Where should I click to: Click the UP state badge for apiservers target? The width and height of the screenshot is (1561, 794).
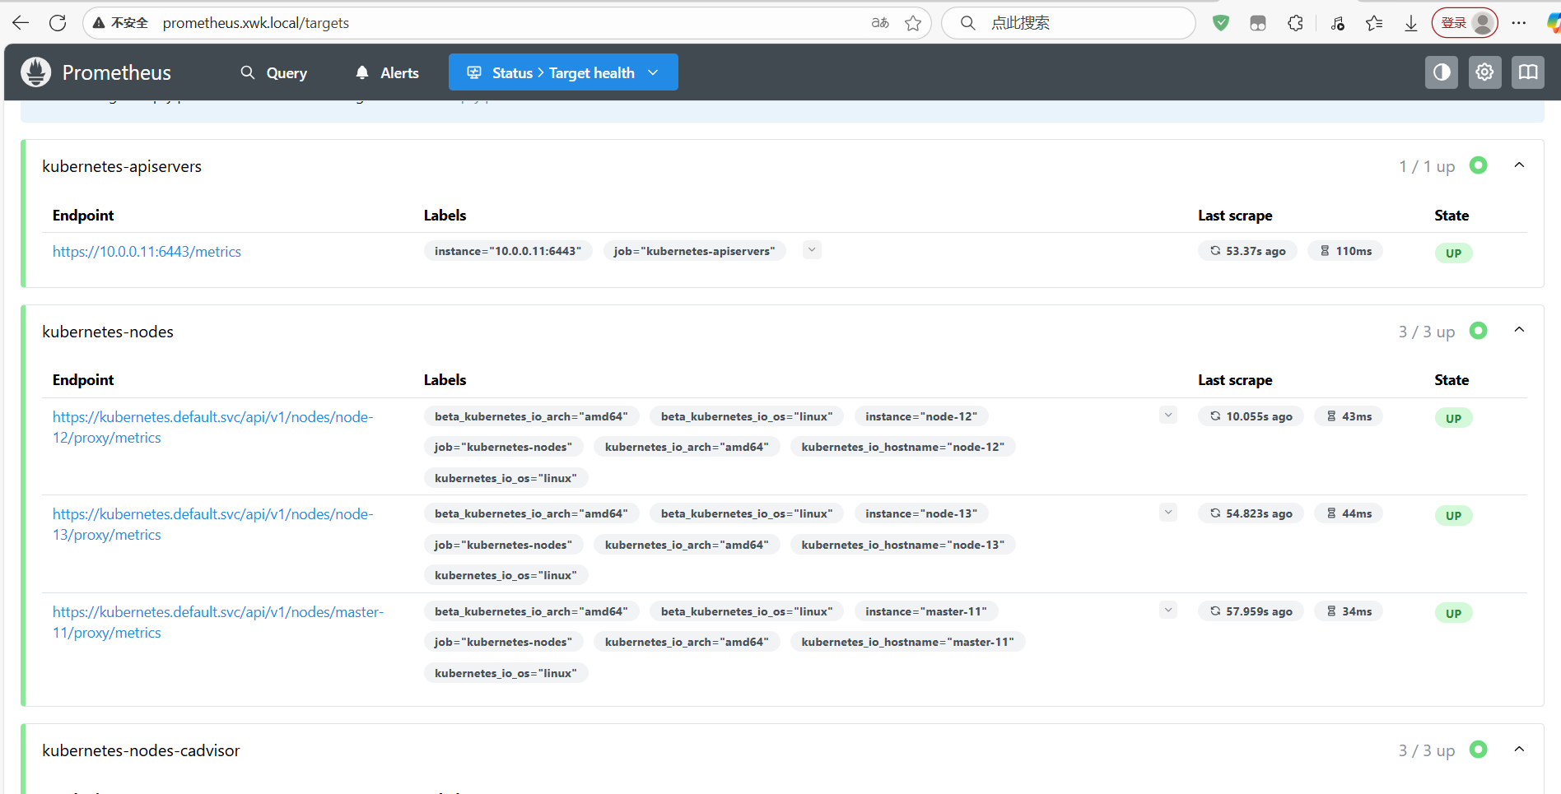[1453, 253]
